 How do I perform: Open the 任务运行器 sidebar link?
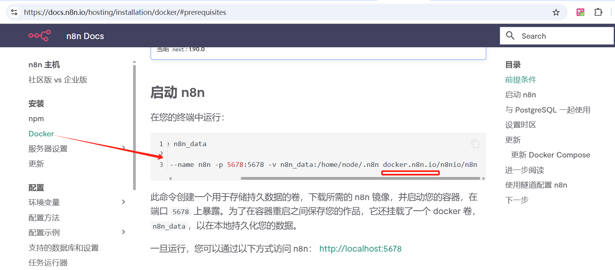point(48,263)
